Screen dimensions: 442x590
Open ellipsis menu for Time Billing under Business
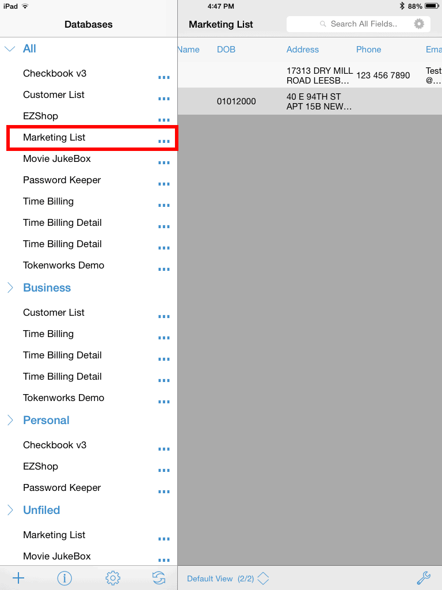(x=164, y=338)
